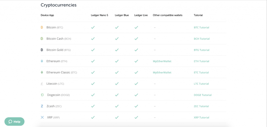Open the BTG Tutorial link

[x=202, y=50]
